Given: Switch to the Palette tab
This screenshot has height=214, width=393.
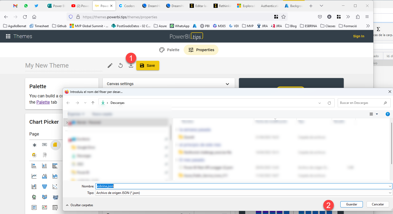Looking at the screenshot, I should pos(170,50).
